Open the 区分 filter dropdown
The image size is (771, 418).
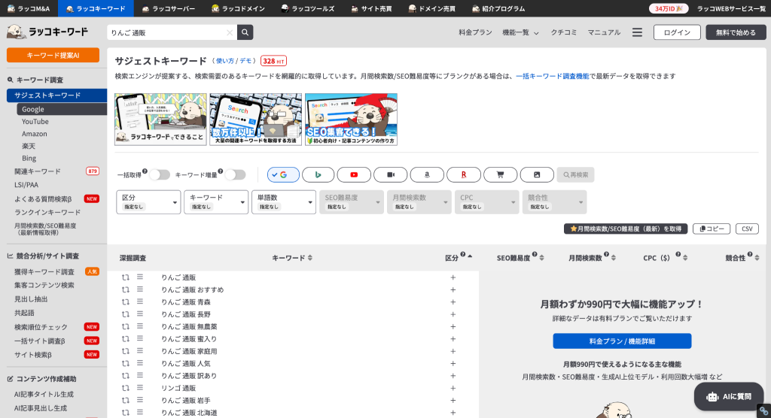pos(148,202)
